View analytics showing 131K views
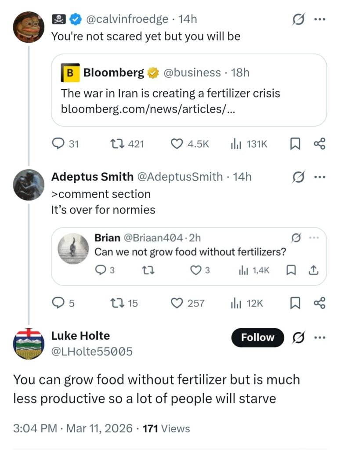This screenshot has width=340, height=450. (235, 144)
